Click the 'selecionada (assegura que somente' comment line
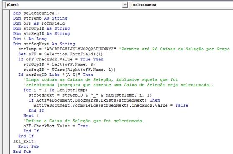The height and width of the screenshot is (154, 233). coord(119,85)
